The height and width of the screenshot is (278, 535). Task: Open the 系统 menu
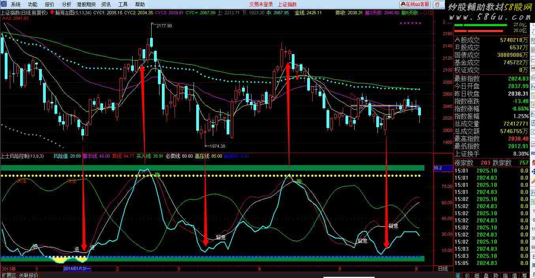coord(16,5)
